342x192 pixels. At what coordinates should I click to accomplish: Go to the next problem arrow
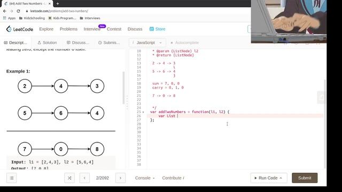tap(120, 178)
